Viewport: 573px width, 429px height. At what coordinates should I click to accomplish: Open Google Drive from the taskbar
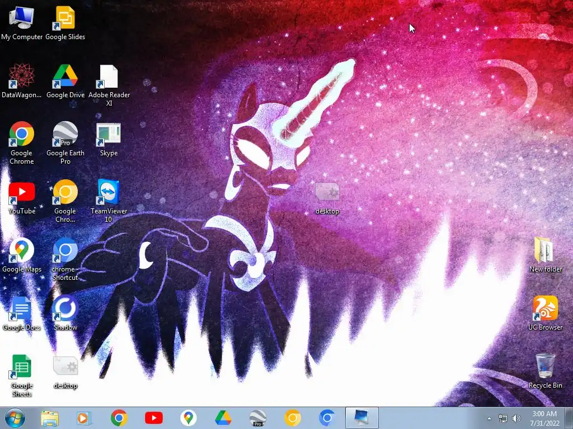(x=223, y=418)
